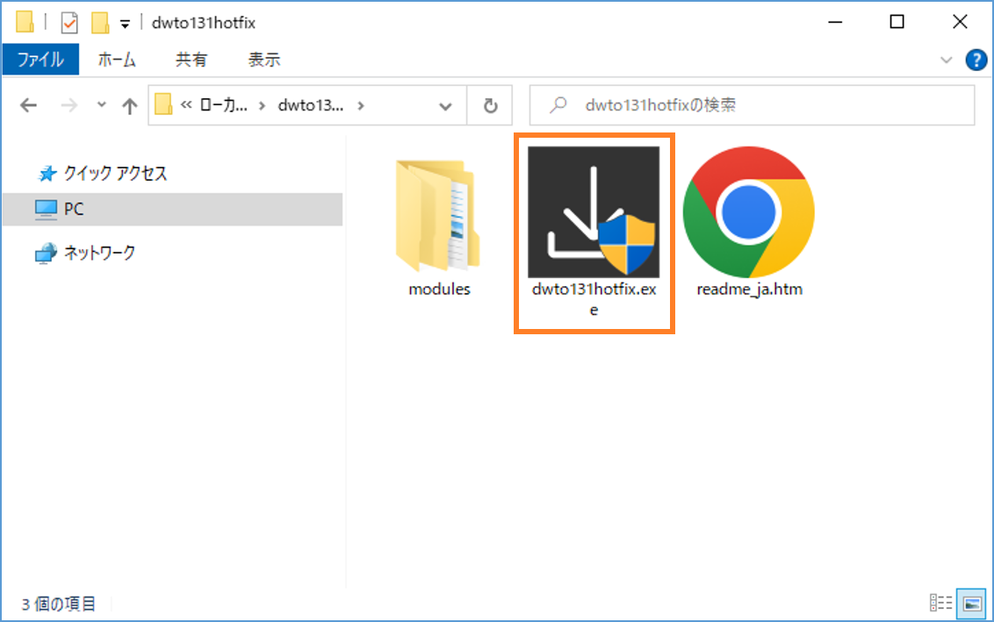Viewport: 994px width, 622px height.
Task: Switch to details view layout icon
Action: click(x=940, y=603)
